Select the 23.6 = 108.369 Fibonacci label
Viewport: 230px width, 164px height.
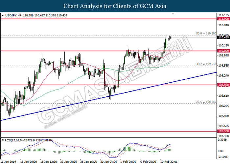click(x=206, y=102)
